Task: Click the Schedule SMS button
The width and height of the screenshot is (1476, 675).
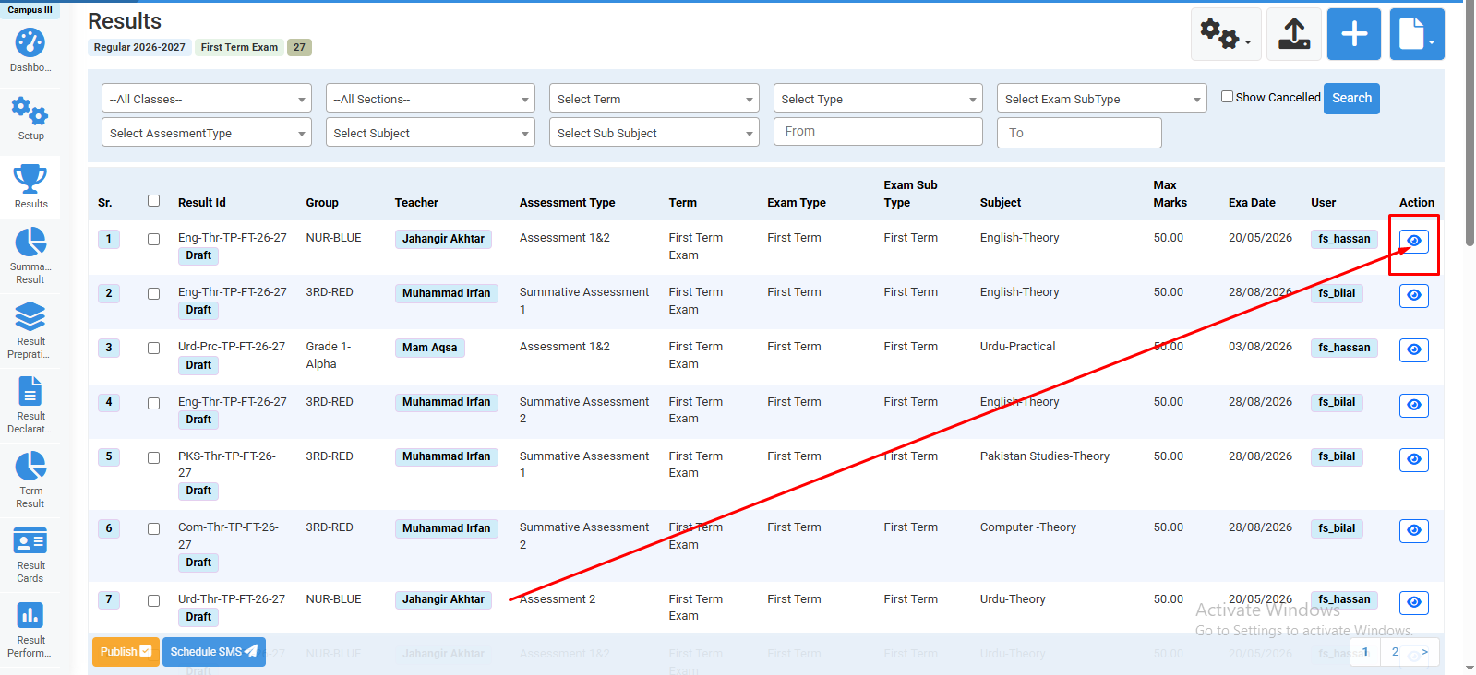Action: pyautogui.click(x=214, y=652)
